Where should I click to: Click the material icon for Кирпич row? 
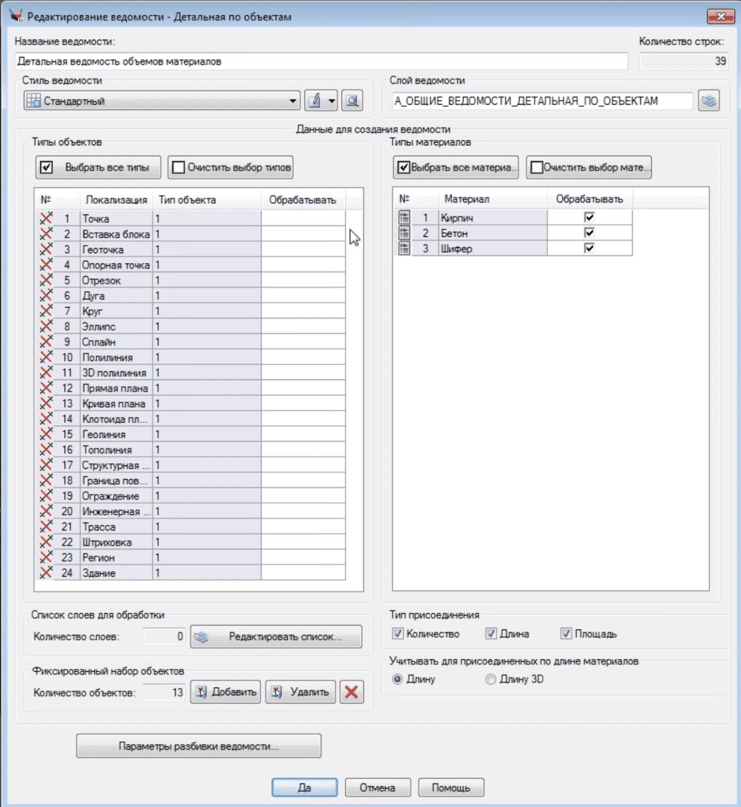tap(404, 218)
